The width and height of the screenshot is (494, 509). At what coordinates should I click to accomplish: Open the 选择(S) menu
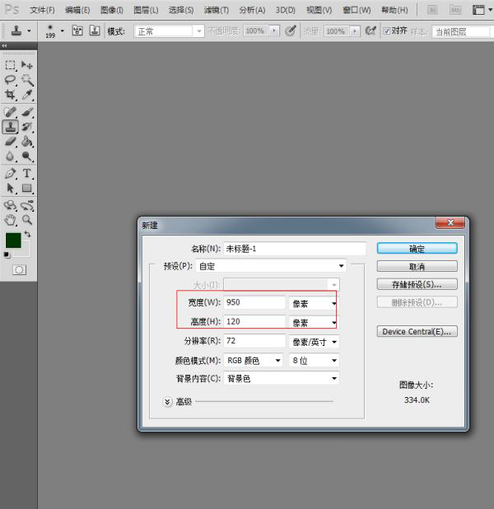[181, 10]
